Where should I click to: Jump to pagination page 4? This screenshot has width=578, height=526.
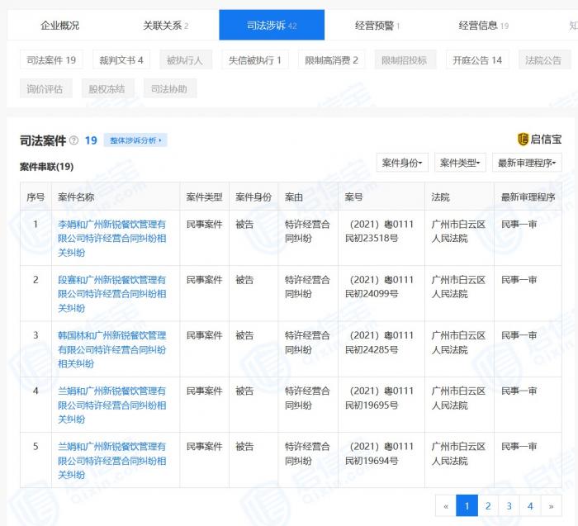coord(530,506)
